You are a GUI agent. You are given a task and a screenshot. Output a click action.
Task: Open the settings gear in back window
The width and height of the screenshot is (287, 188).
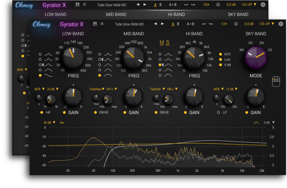(263, 4)
